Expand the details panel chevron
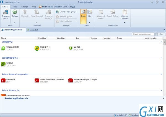This screenshot has width=166, height=117. tap(163, 98)
